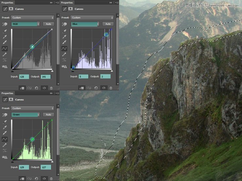This screenshot has width=242, height=181.
Task: Click the Curves adjustment icon in RGB panel
Action: point(5,9)
